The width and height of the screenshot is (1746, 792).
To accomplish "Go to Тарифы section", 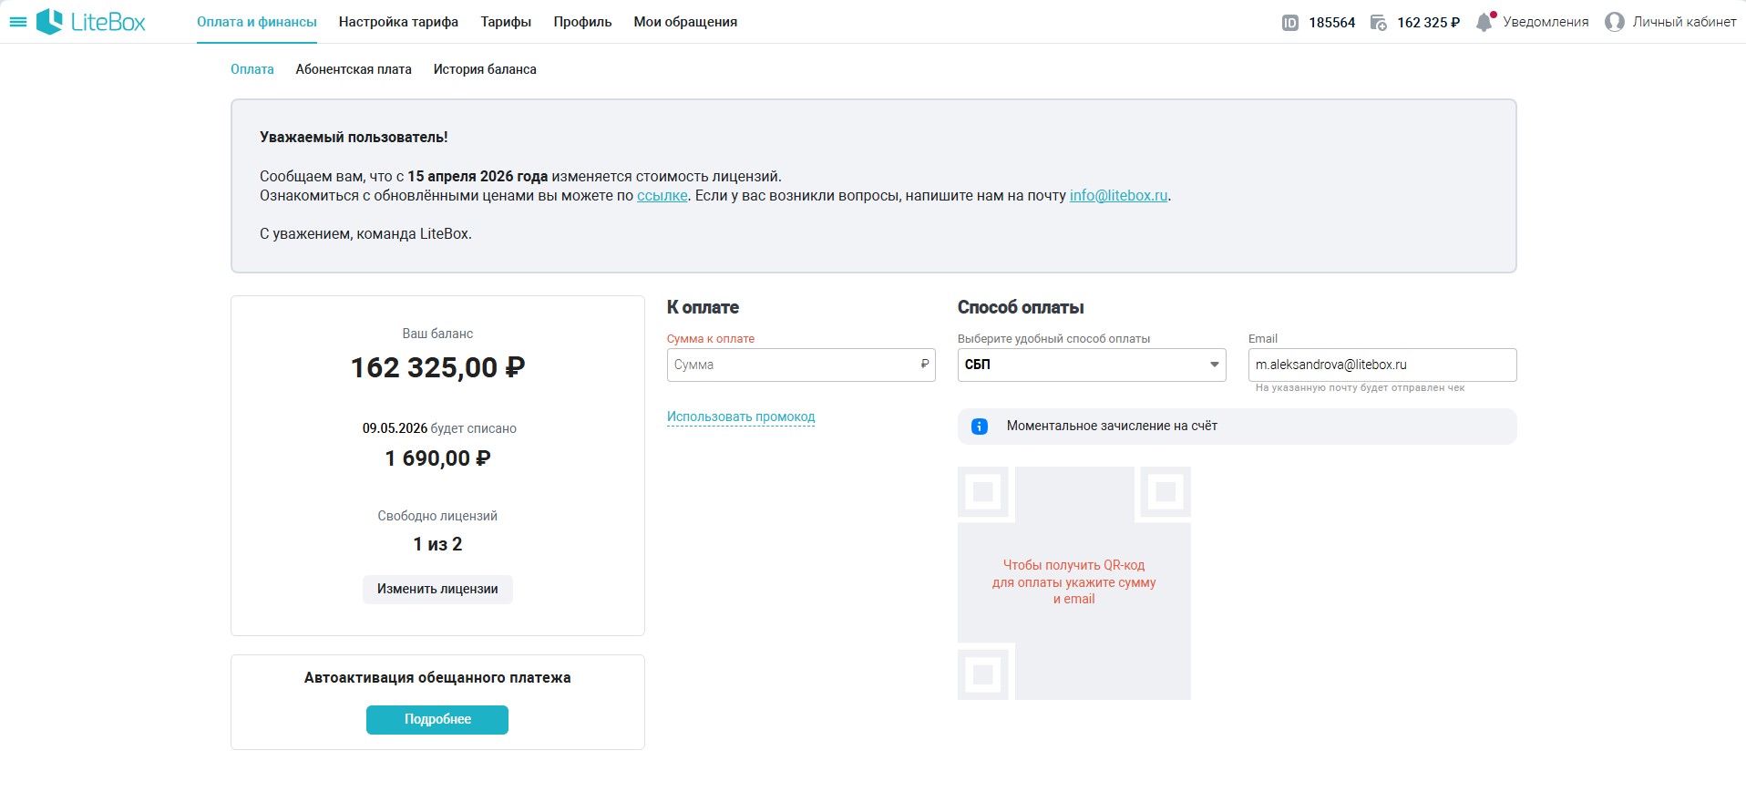I will tap(506, 22).
